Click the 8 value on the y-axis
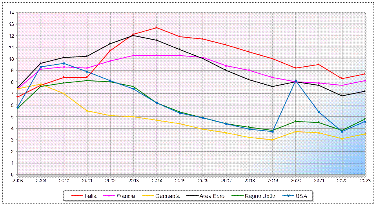Screen dimensions: 377x207 point(13,82)
